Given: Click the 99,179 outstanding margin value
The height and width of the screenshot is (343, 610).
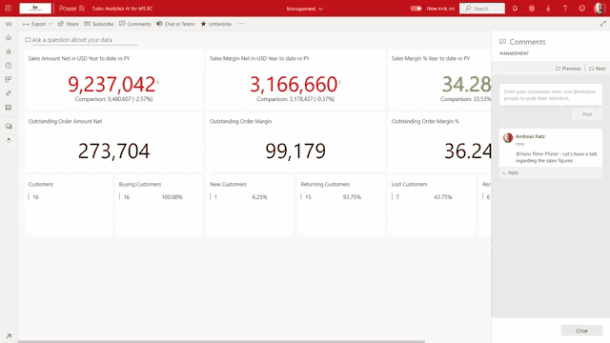Looking at the screenshot, I should coord(295,151).
